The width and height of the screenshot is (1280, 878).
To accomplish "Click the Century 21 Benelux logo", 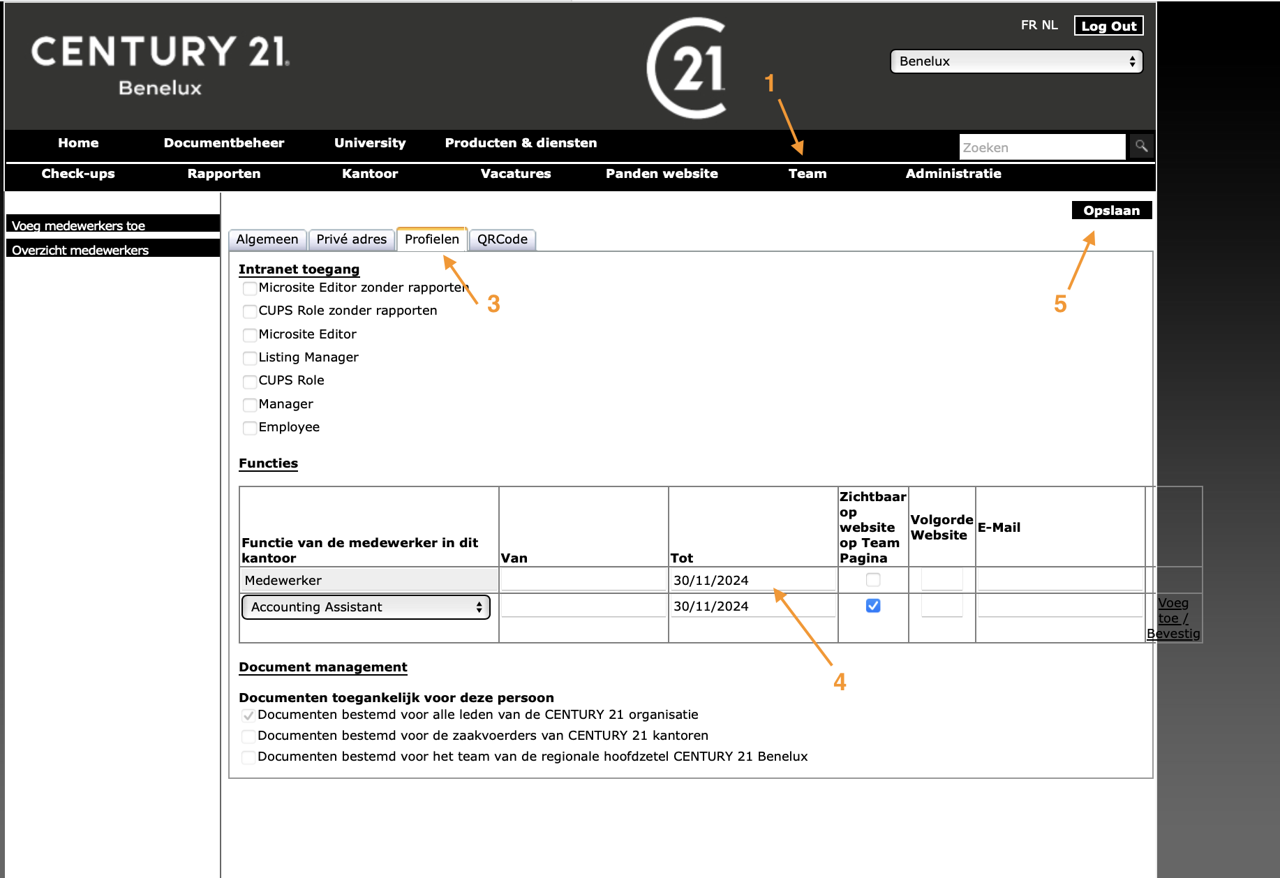I will (x=160, y=65).
